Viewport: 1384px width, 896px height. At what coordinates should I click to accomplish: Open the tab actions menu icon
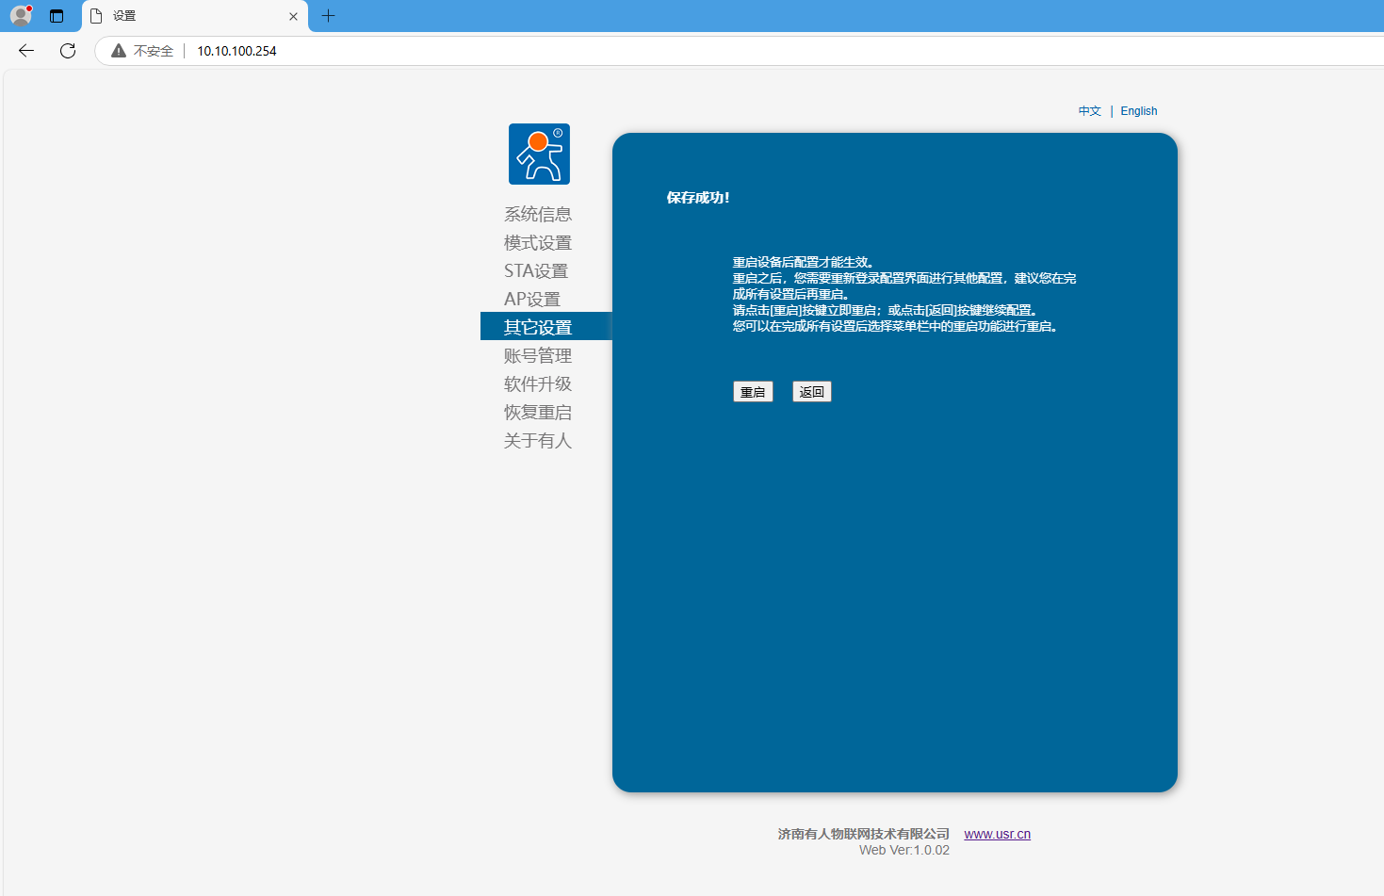(x=57, y=16)
